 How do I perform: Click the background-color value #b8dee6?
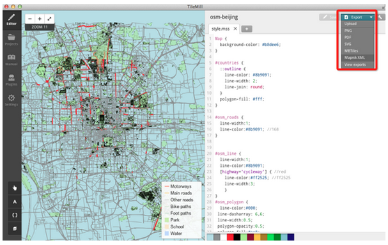[270, 45]
